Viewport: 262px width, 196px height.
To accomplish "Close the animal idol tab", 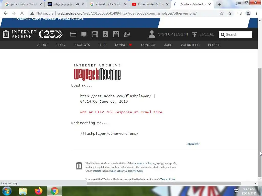I will point(125,4).
